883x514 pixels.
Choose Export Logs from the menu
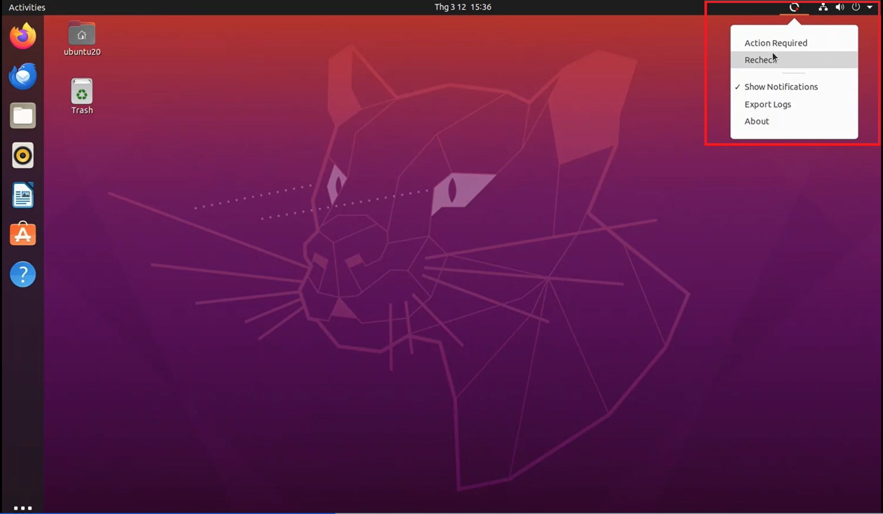click(794, 104)
